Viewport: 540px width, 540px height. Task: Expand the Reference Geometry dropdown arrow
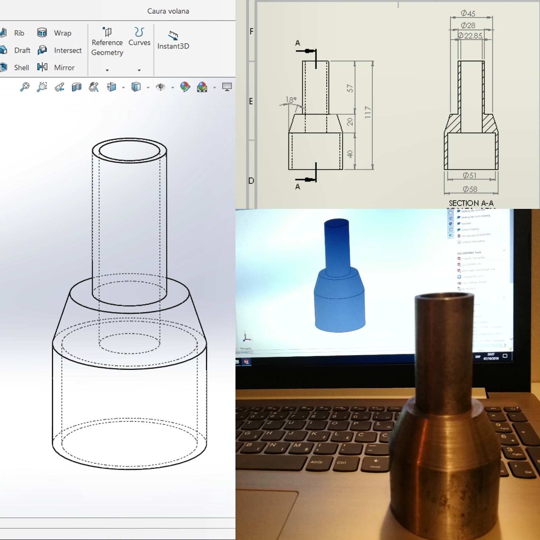[107, 70]
